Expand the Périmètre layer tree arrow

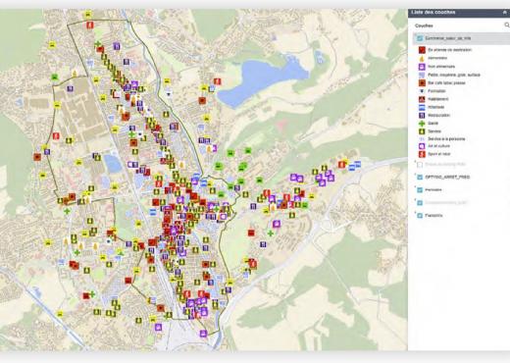tap(415, 186)
